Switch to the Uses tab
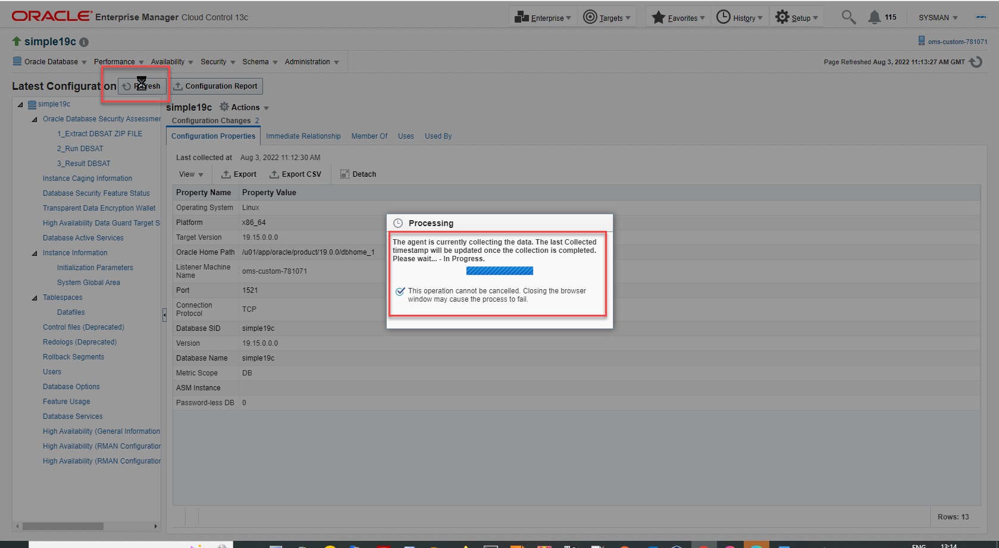 click(x=406, y=136)
